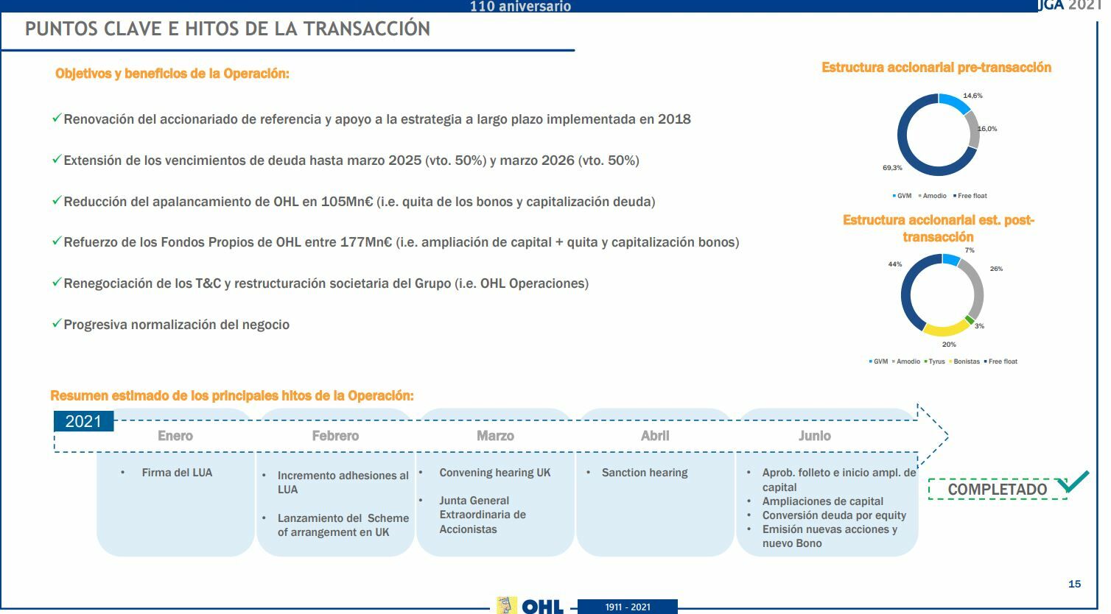Screen dimensions: 1111x614
Task: Select the heading 'Objetivos y beneficios de la Operación:'
Action: 172,74
